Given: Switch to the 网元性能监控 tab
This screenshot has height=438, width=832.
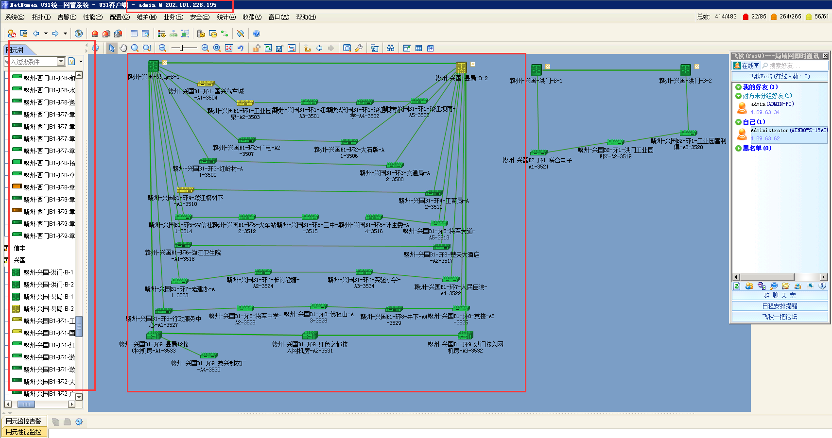Looking at the screenshot, I should point(24,431).
